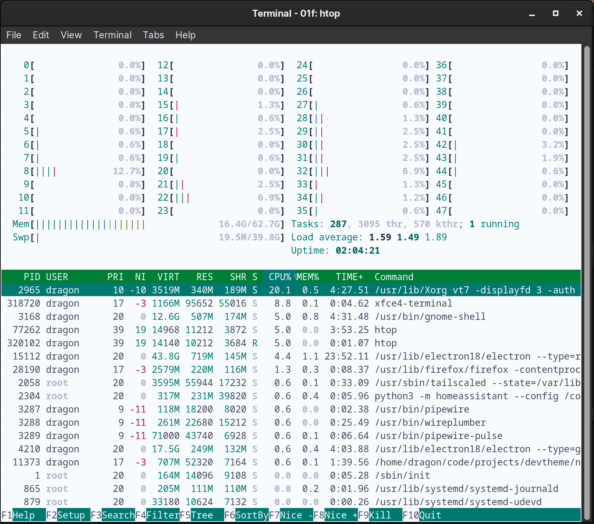Sort by MEM% column header
Screen dimensions: 594x524
tap(308, 277)
